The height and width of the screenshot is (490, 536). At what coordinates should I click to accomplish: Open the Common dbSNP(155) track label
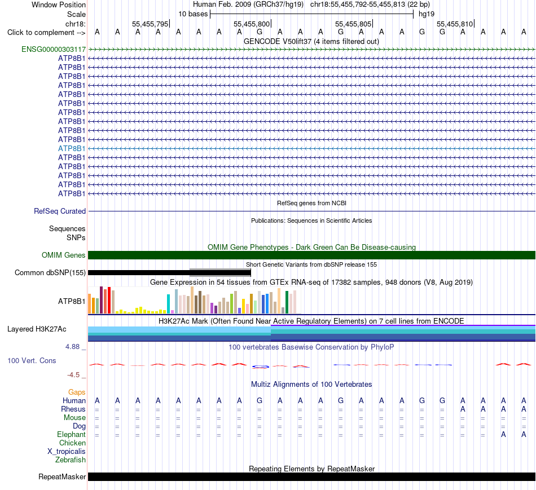coord(50,272)
